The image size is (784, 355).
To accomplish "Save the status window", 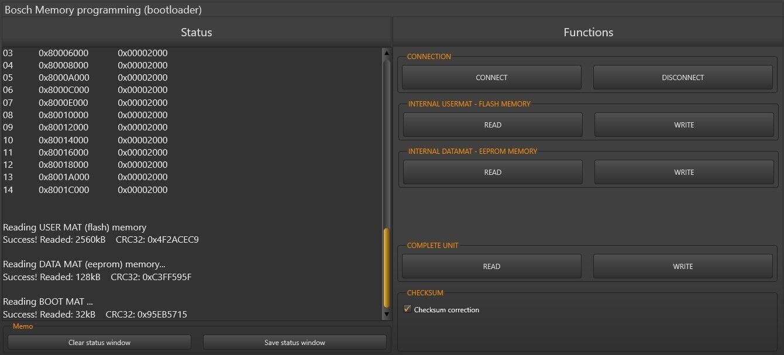I will pos(295,342).
